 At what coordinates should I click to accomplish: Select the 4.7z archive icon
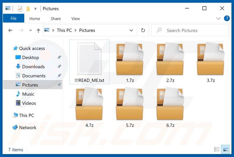click(89, 103)
